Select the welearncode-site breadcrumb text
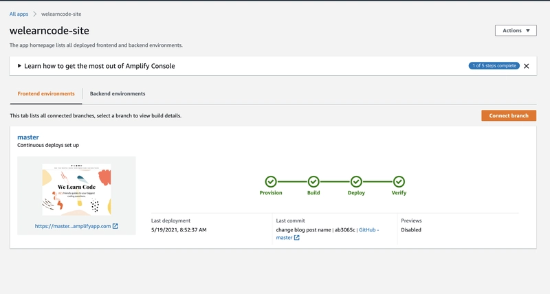550x294 pixels. click(x=61, y=14)
